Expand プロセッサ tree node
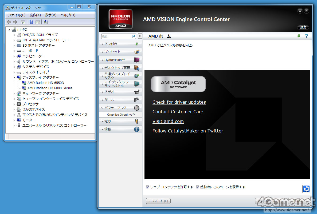 14,104
